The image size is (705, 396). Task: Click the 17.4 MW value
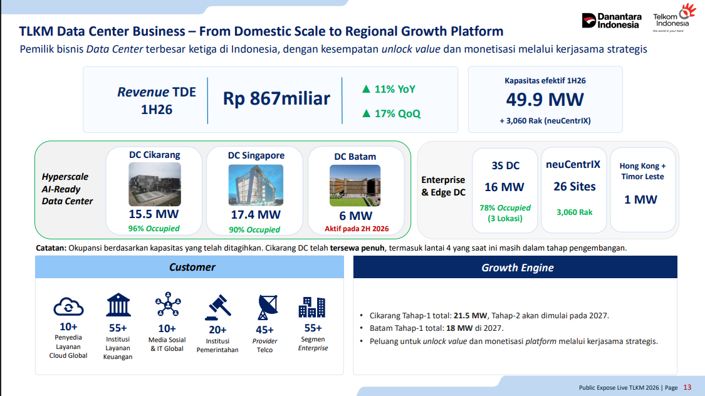(256, 215)
